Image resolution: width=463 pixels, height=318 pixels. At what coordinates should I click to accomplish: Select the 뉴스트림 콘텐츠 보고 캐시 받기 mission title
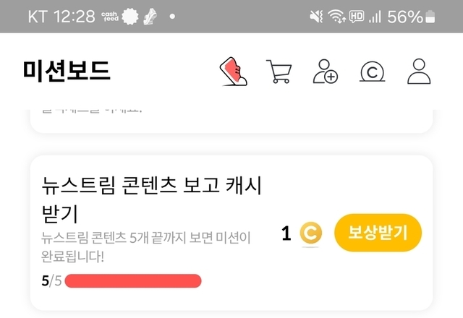point(151,199)
